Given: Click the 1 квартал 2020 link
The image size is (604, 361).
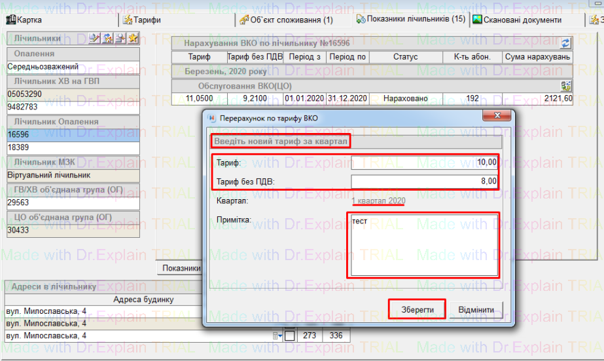Looking at the screenshot, I should coord(378,200).
